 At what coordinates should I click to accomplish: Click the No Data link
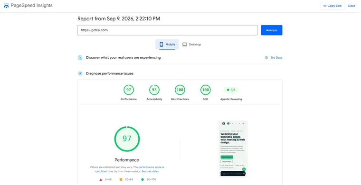click(x=276, y=58)
